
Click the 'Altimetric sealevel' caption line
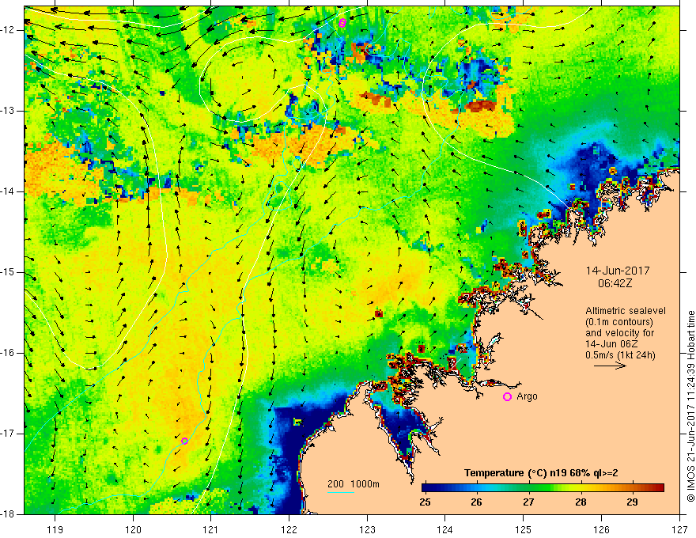point(626,311)
